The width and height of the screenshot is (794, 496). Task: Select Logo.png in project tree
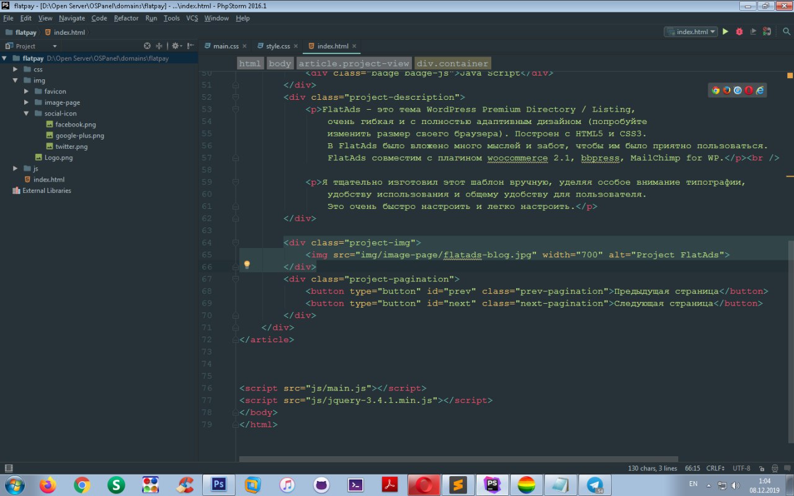tap(58, 157)
